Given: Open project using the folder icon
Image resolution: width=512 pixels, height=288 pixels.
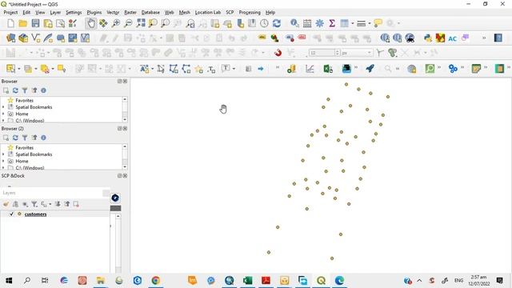Looking at the screenshot, I should pos(23,23).
